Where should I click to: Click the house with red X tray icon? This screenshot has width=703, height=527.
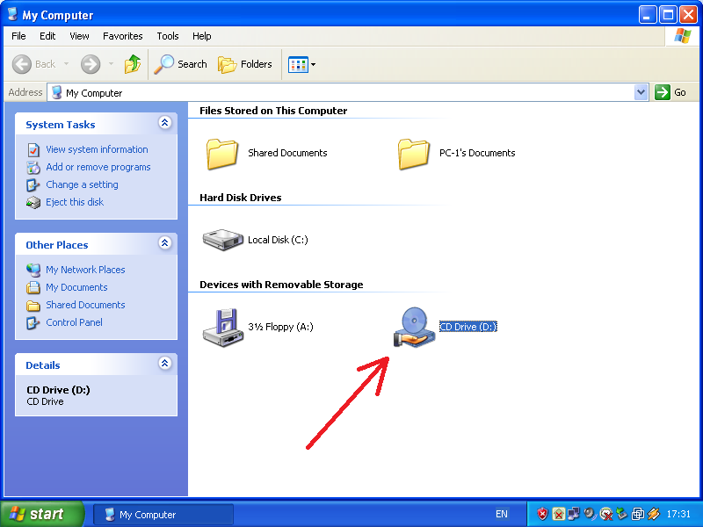[559, 514]
